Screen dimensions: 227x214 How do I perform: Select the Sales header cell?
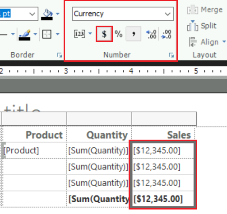point(163,135)
